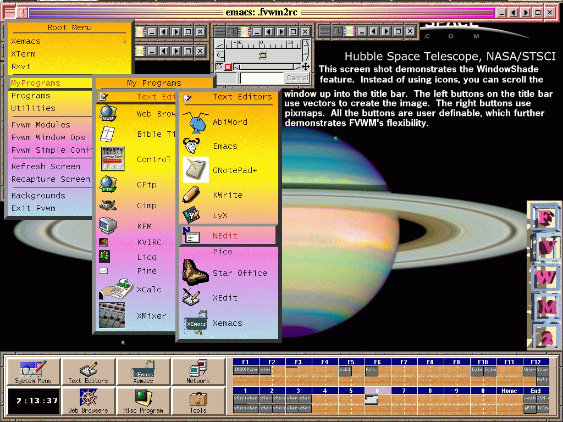The height and width of the screenshot is (422, 563).
Task: Click the Web Browsers globe icon in My Programs
Action: (x=108, y=113)
